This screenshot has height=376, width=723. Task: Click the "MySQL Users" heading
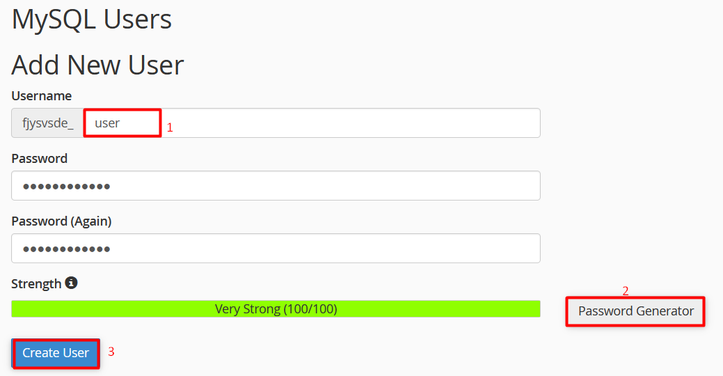pos(92,19)
